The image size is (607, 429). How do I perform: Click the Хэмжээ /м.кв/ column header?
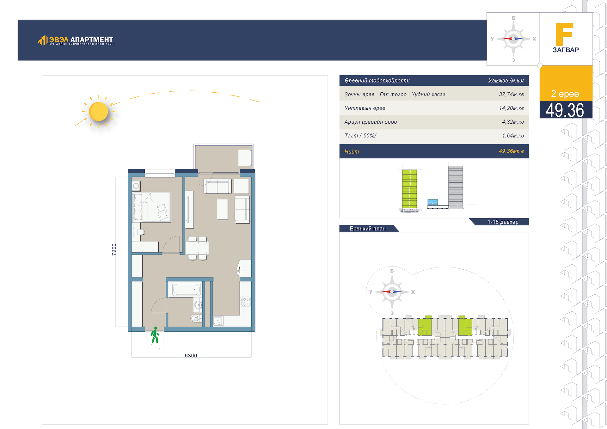pos(506,81)
